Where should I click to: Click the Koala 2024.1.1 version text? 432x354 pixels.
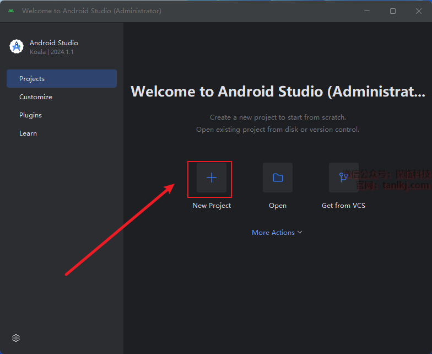pos(51,52)
